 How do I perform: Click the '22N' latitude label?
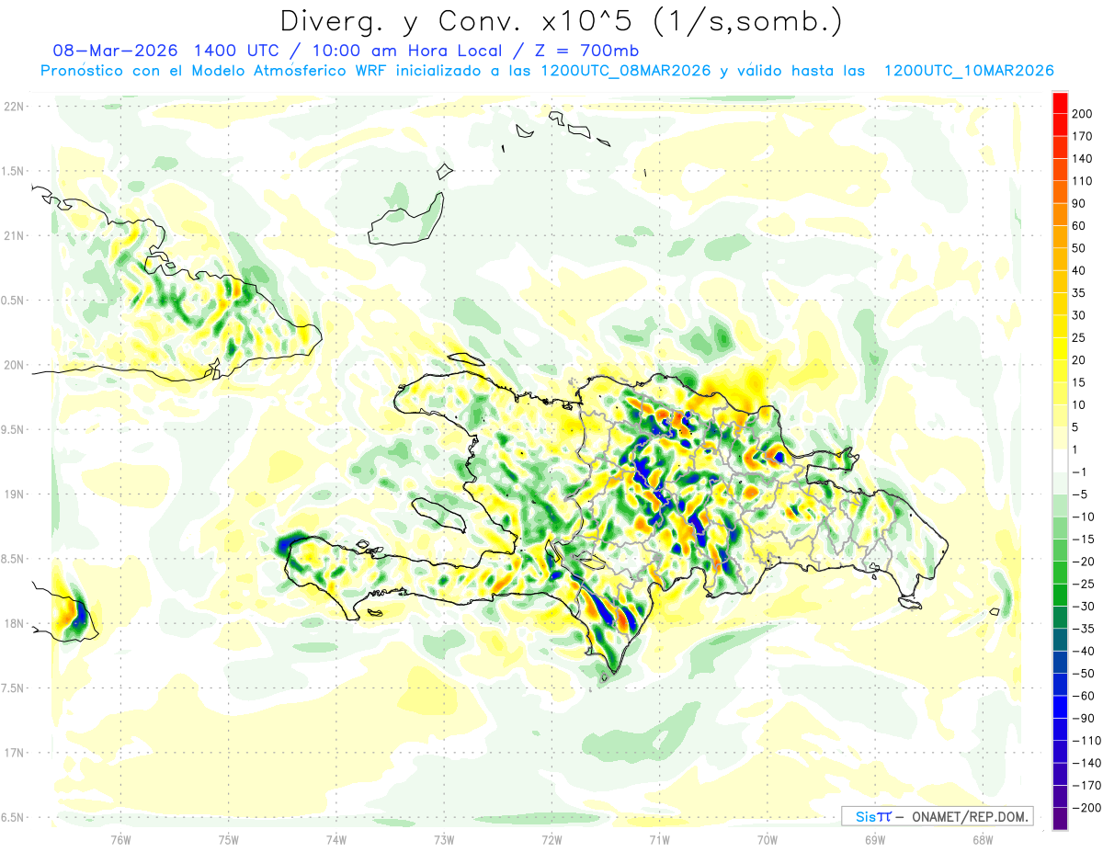[14, 107]
